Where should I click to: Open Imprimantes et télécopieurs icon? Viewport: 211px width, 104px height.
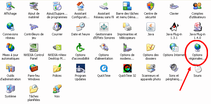click(x=127, y=27)
